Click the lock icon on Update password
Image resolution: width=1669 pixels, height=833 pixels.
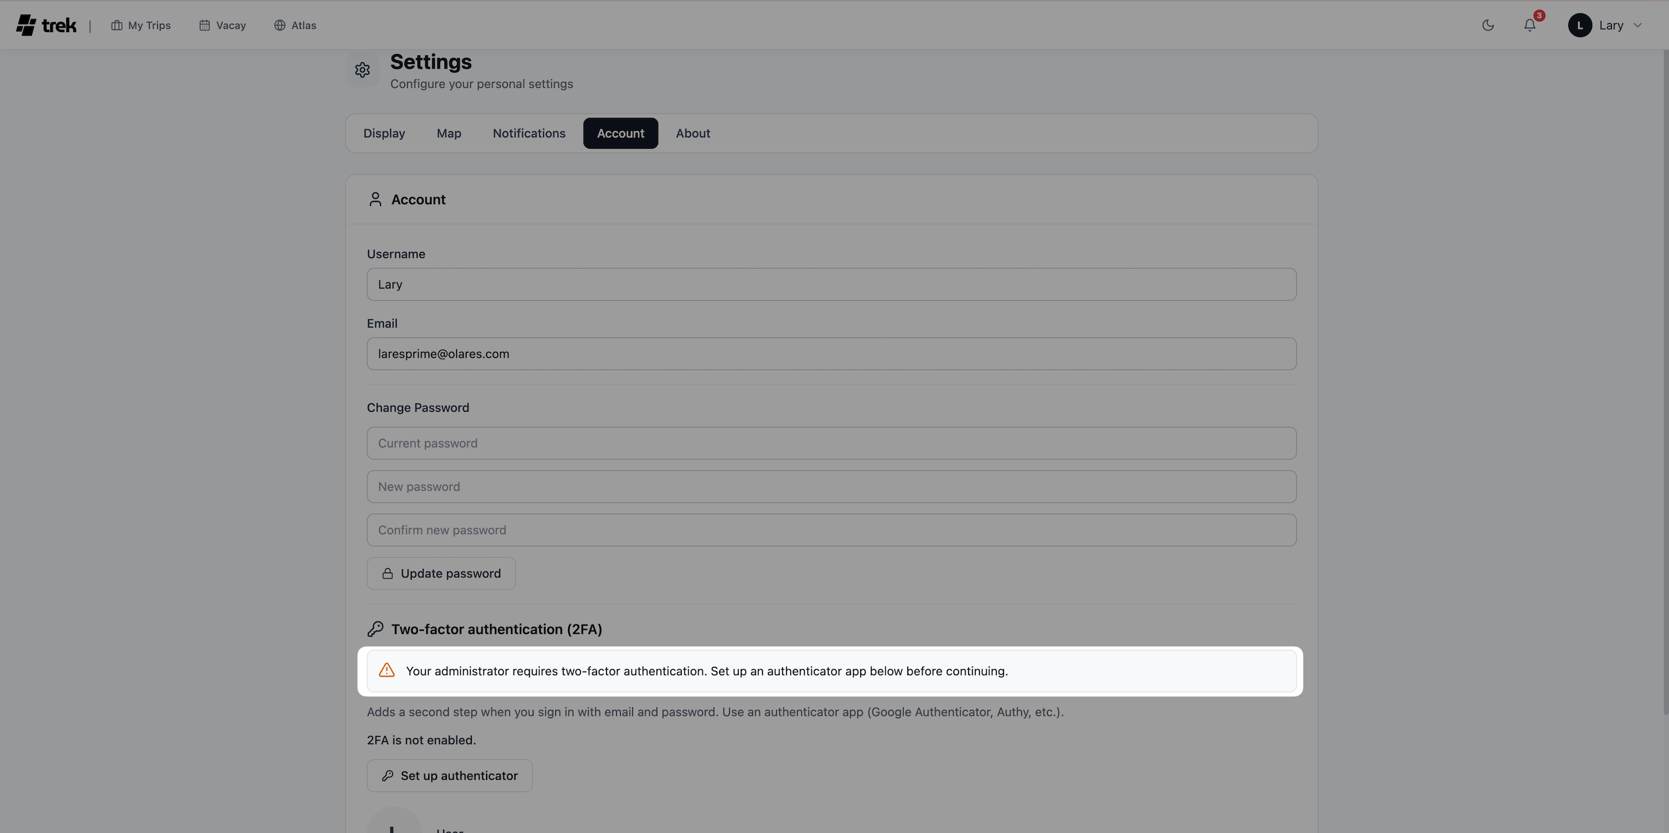(x=387, y=573)
